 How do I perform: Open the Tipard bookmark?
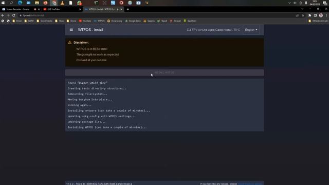pos(162,21)
